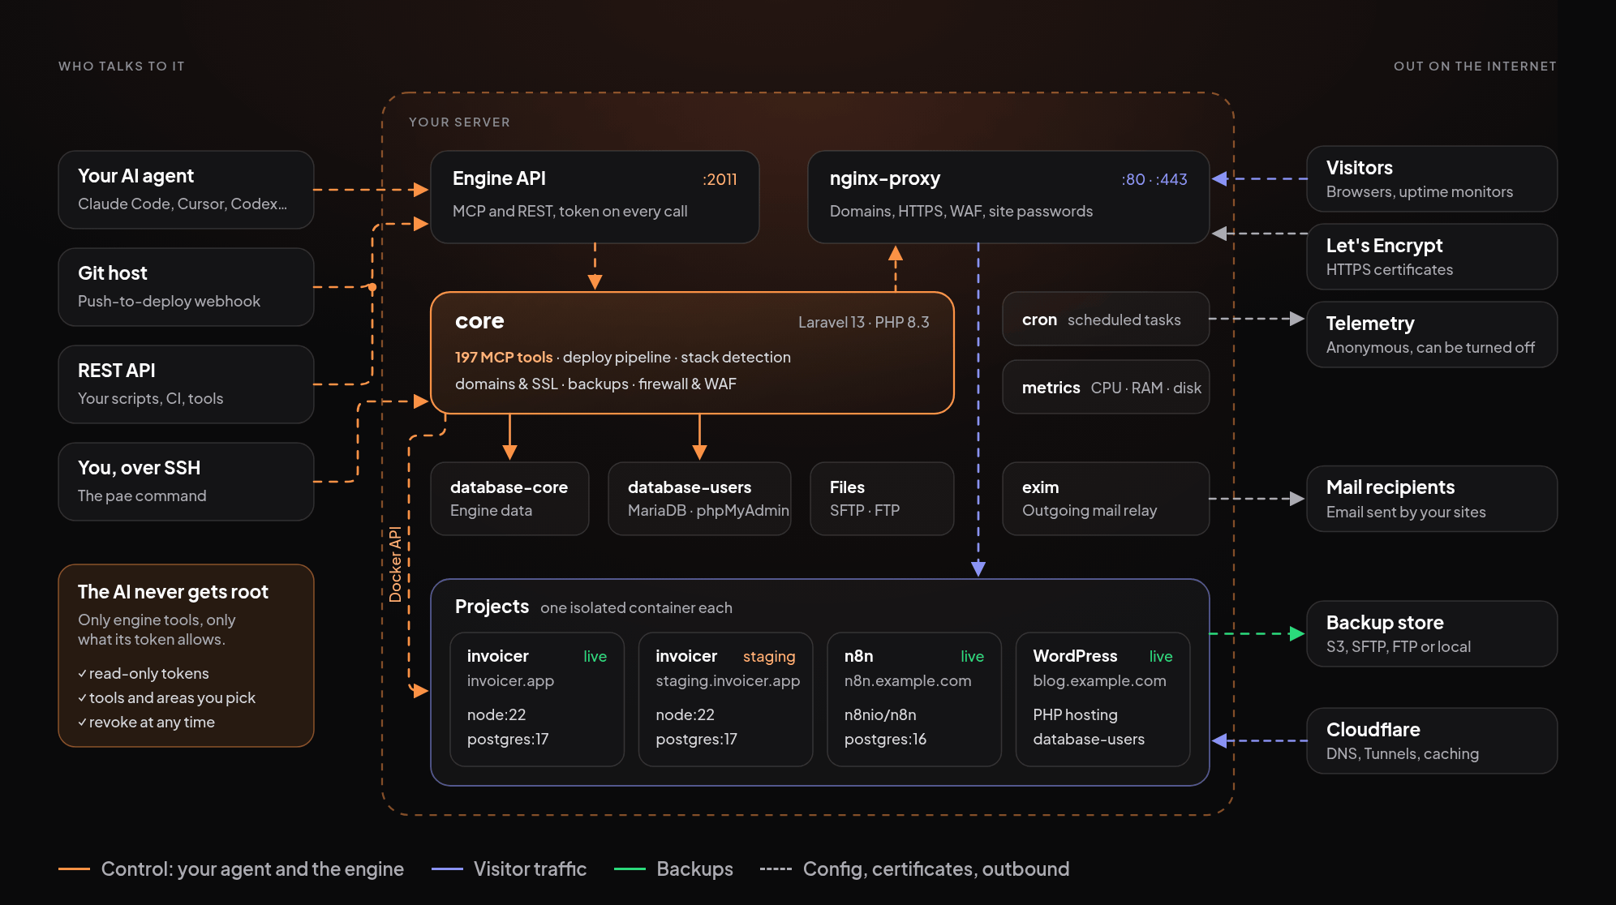The height and width of the screenshot is (905, 1616).
Task: Click the YOUR SERVER label
Action: pyautogui.click(x=459, y=122)
